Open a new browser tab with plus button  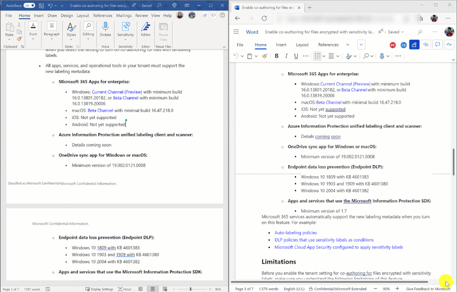[x=310, y=8]
